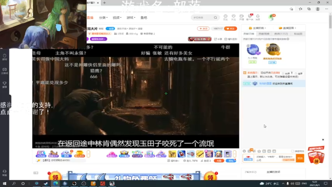Click the left 领 claim gift button

55,176
